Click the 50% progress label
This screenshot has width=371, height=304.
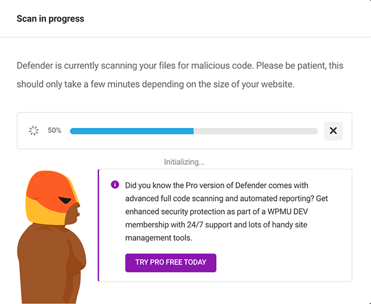[54, 130]
